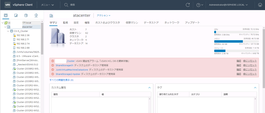Open the Storage inventory view icon
265x113 pixels.
pos(26,15)
